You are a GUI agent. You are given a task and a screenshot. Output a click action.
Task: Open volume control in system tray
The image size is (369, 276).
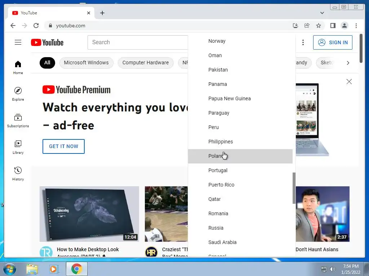point(333,269)
